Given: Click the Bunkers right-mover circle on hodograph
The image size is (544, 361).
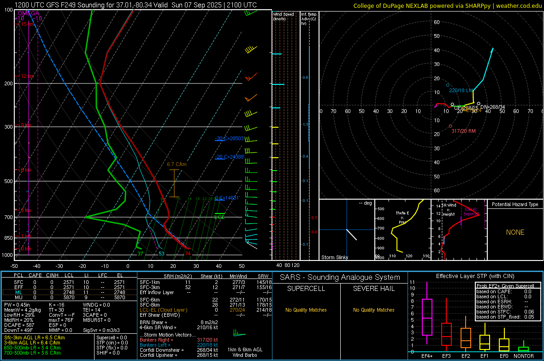Looking at the screenshot, I should pyautogui.click(x=450, y=126).
